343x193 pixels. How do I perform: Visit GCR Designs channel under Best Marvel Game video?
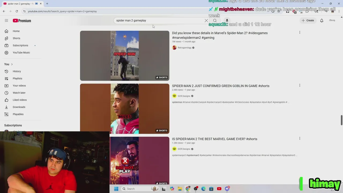(x=184, y=149)
